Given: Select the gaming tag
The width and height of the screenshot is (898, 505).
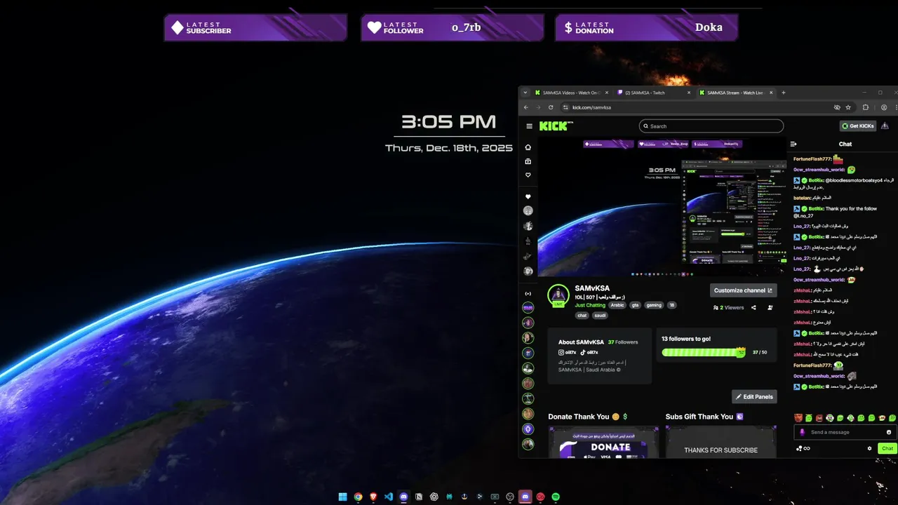Looking at the screenshot, I should (x=654, y=305).
